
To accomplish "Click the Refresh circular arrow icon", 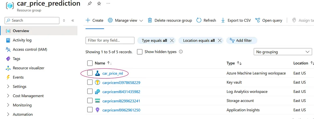I will (x=199, y=20).
